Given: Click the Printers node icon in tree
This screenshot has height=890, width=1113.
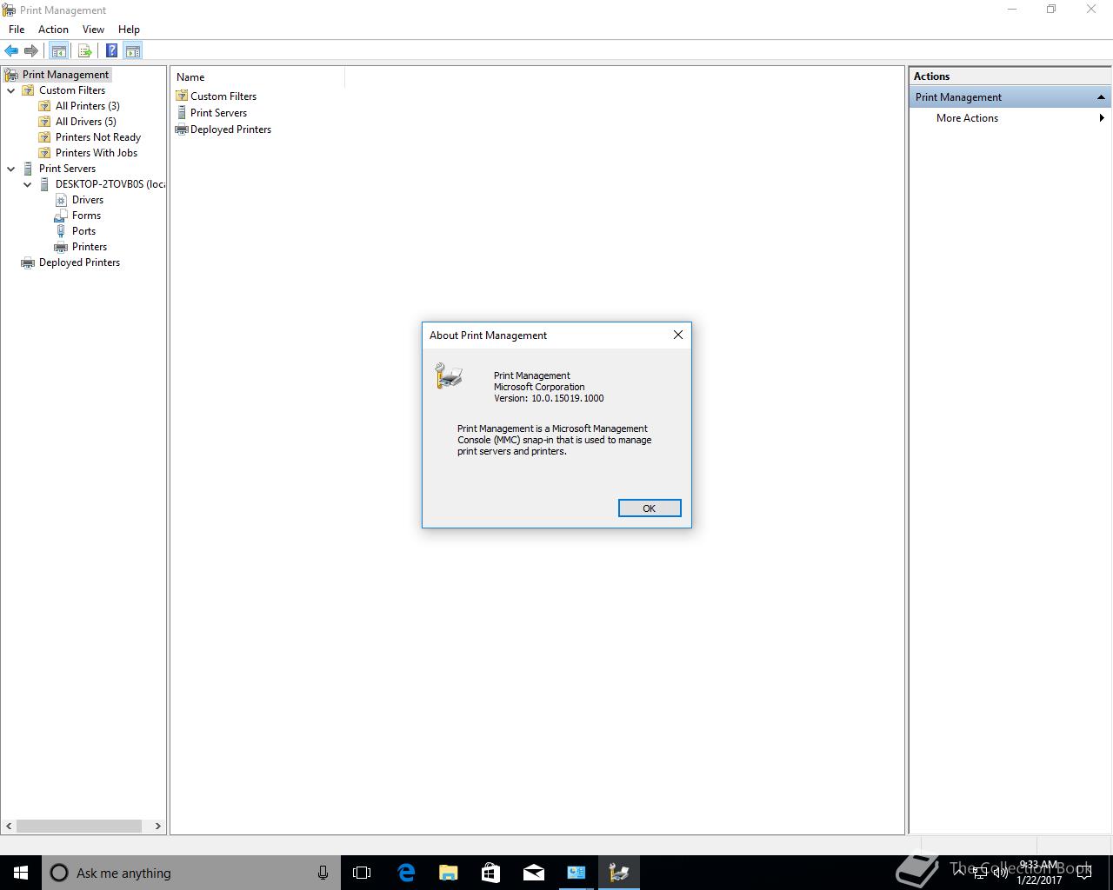Looking at the screenshot, I should [61, 247].
